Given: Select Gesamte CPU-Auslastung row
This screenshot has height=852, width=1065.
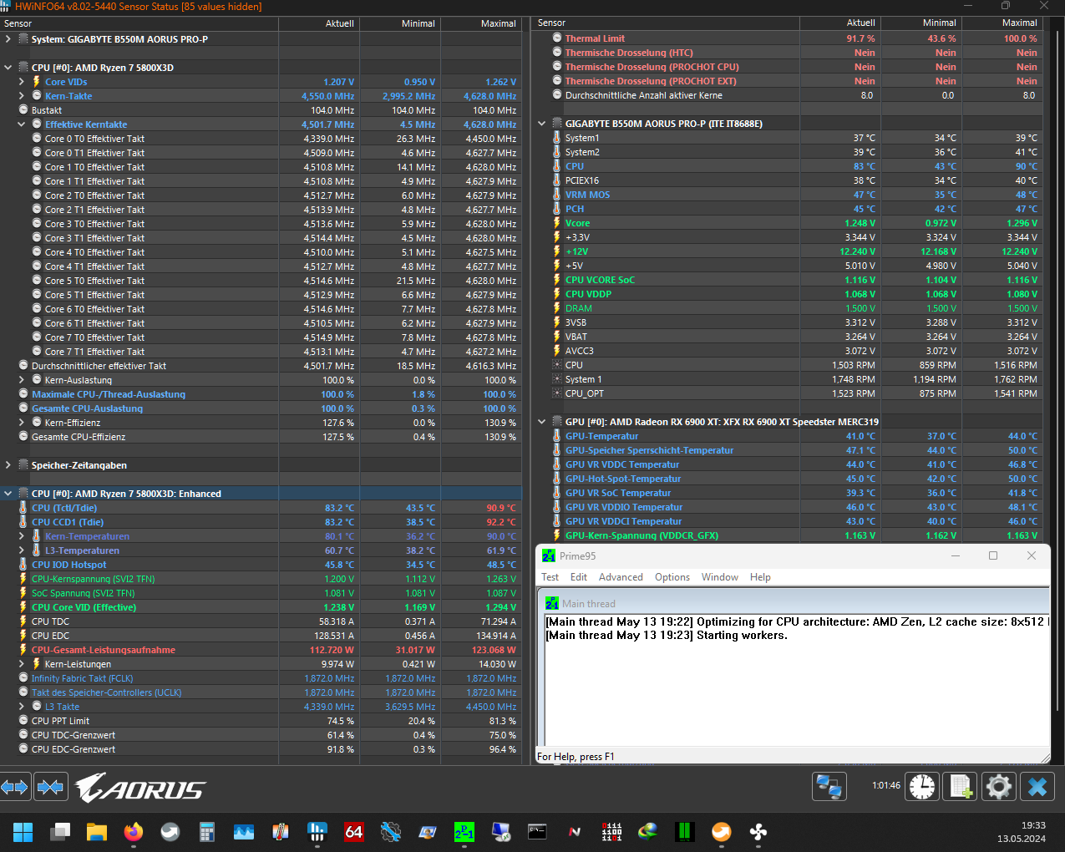Looking at the screenshot, I should (x=261, y=408).
